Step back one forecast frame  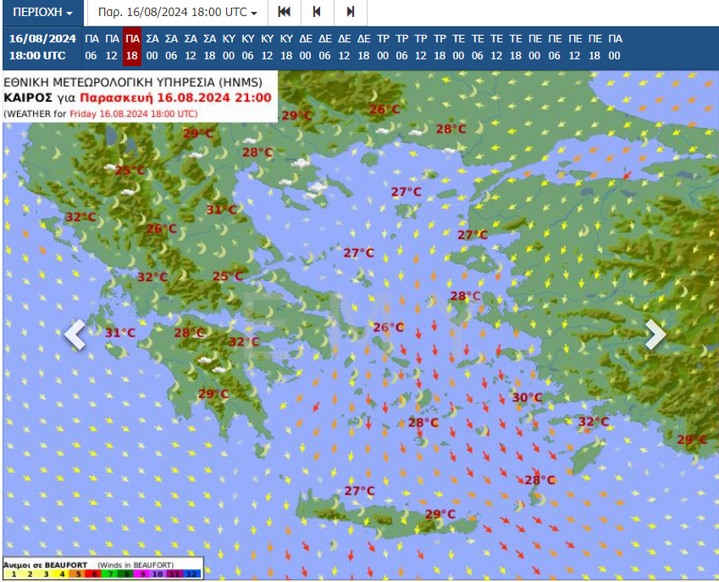coord(317,13)
